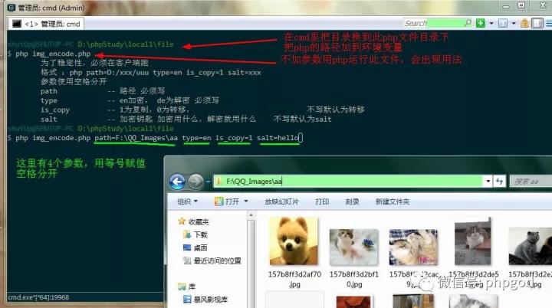
Task: Click the fluffy dog image 157b8ff3d2af70.jpg
Action: 290,241
